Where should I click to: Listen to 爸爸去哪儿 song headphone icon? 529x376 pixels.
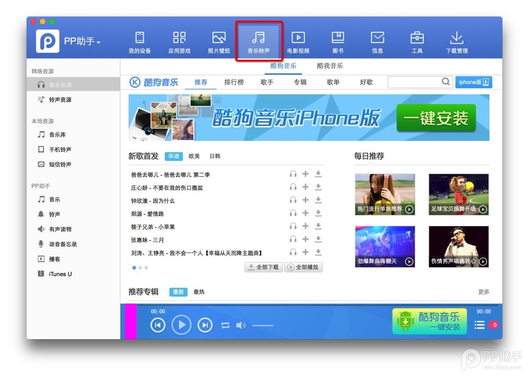293,174
